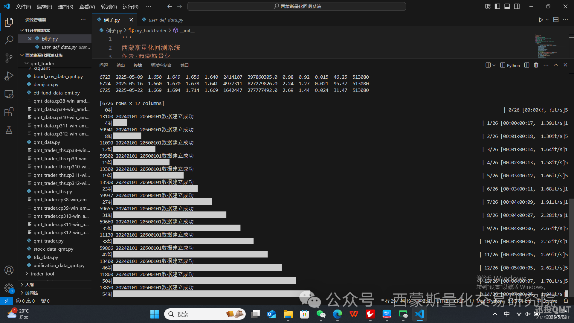
Task: Open the Remote Explorer view
Action: pyautogui.click(x=9, y=94)
